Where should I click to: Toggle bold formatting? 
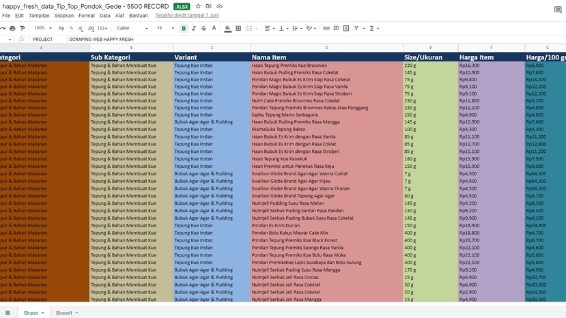tap(184, 28)
